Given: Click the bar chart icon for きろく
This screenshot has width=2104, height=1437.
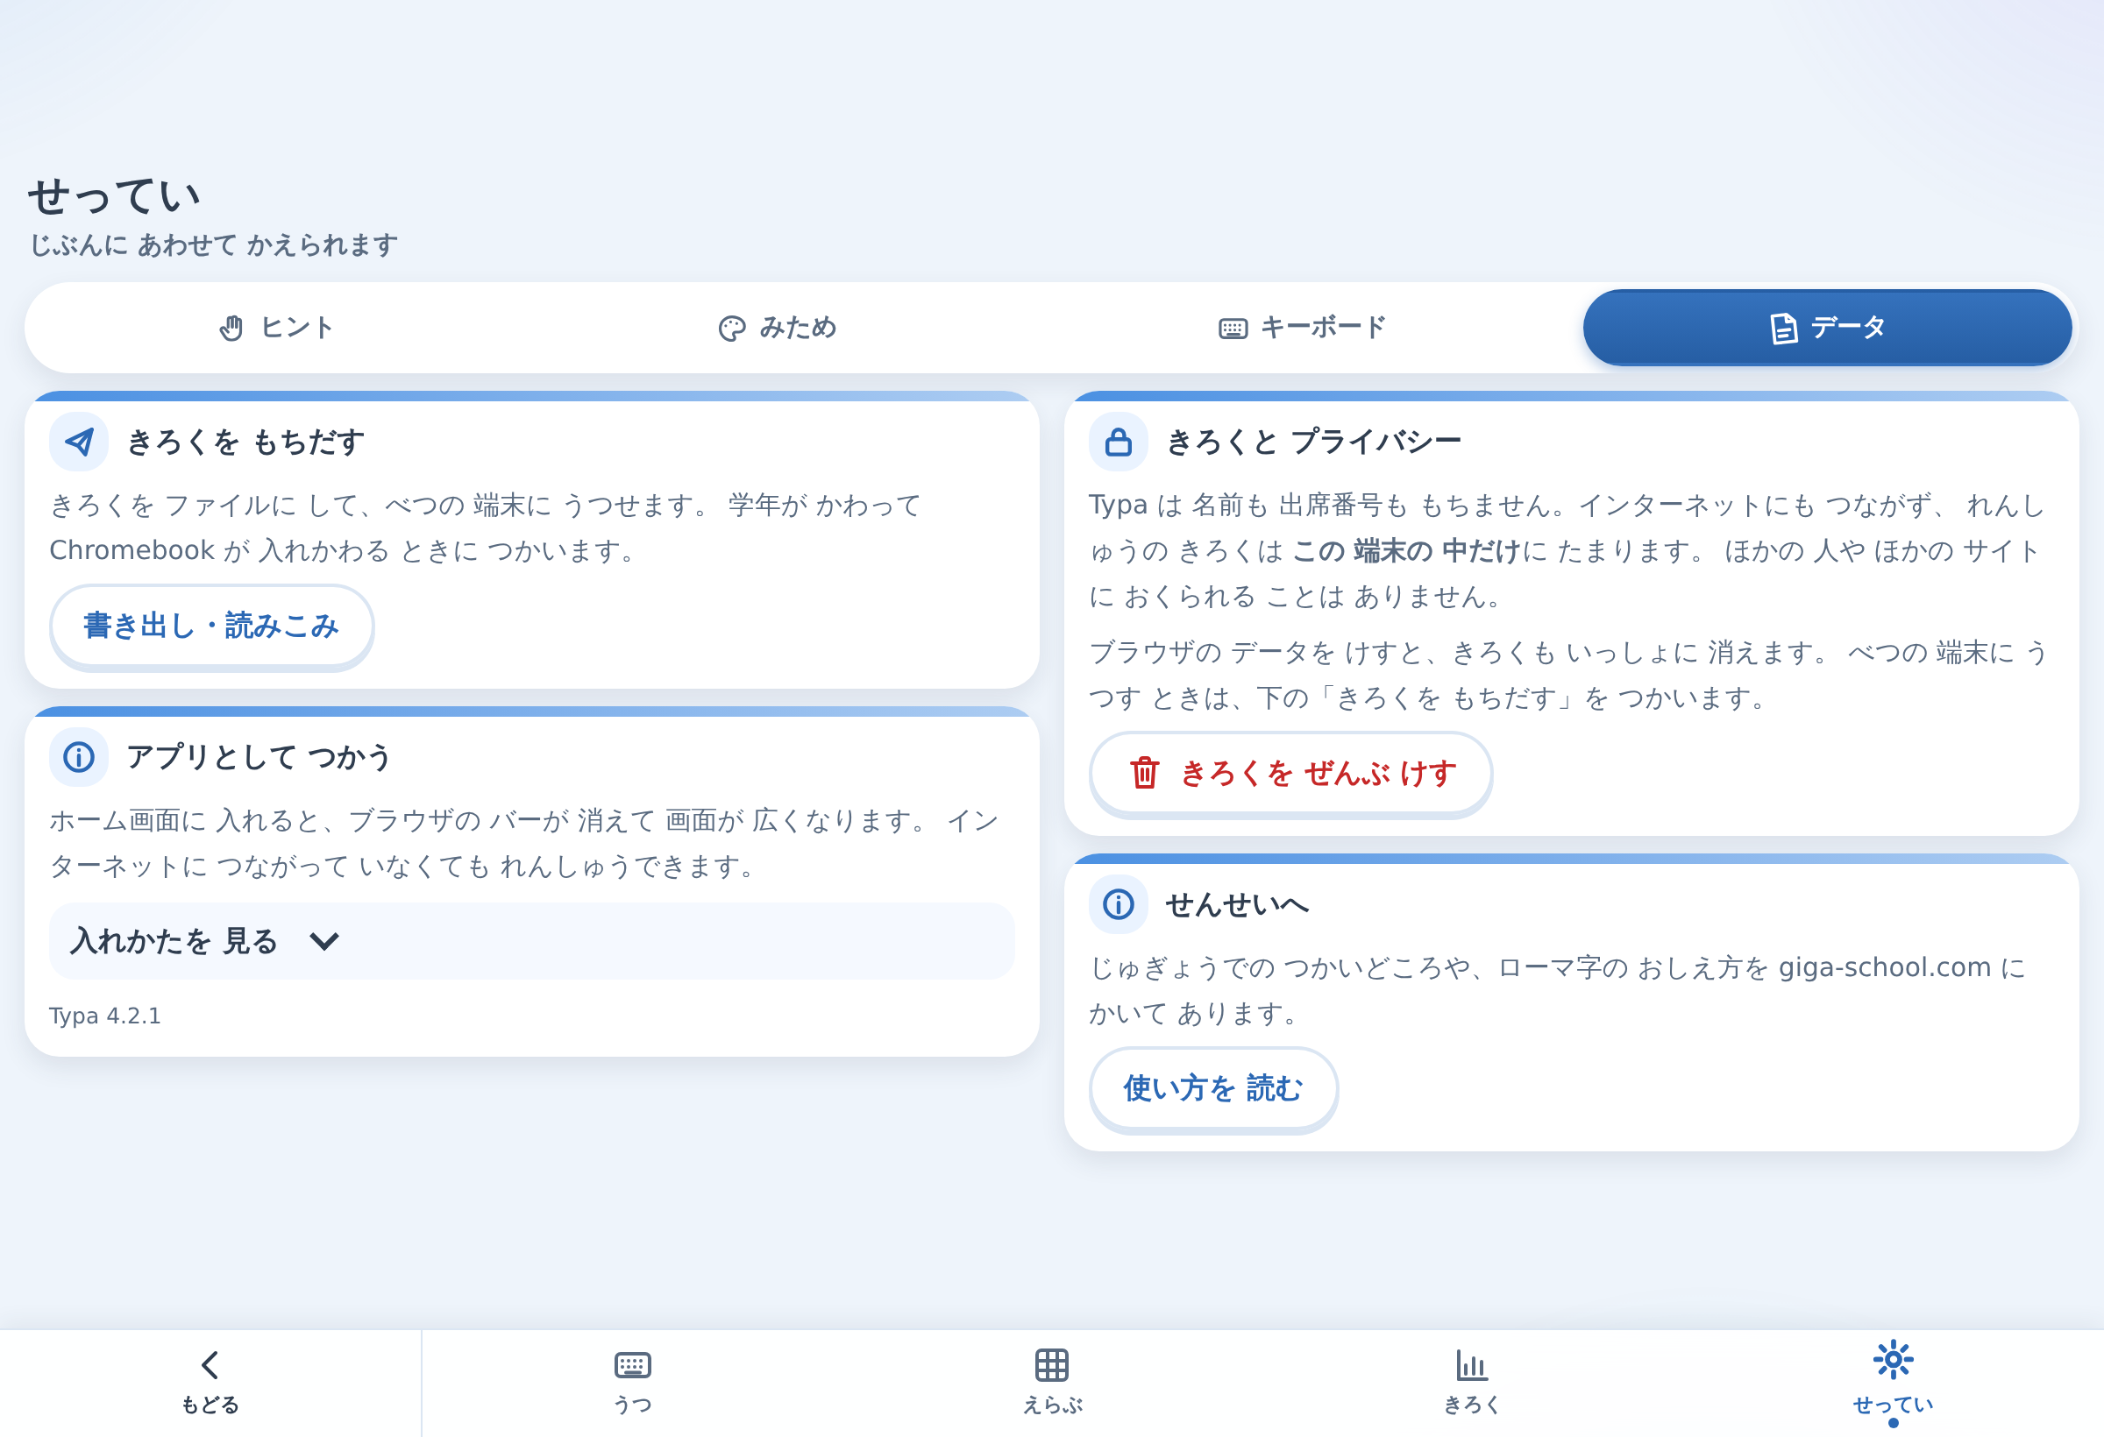Looking at the screenshot, I should pos(1472,1364).
